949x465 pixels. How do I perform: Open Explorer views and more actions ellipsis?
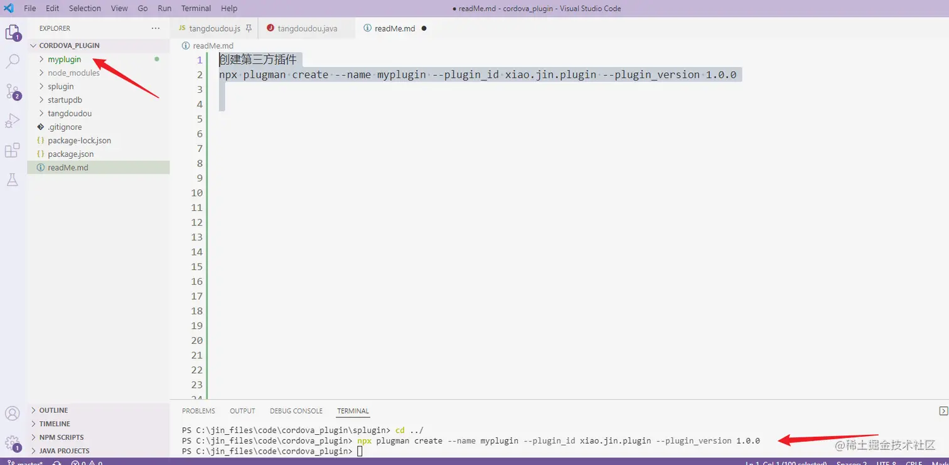click(x=156, y=28)
